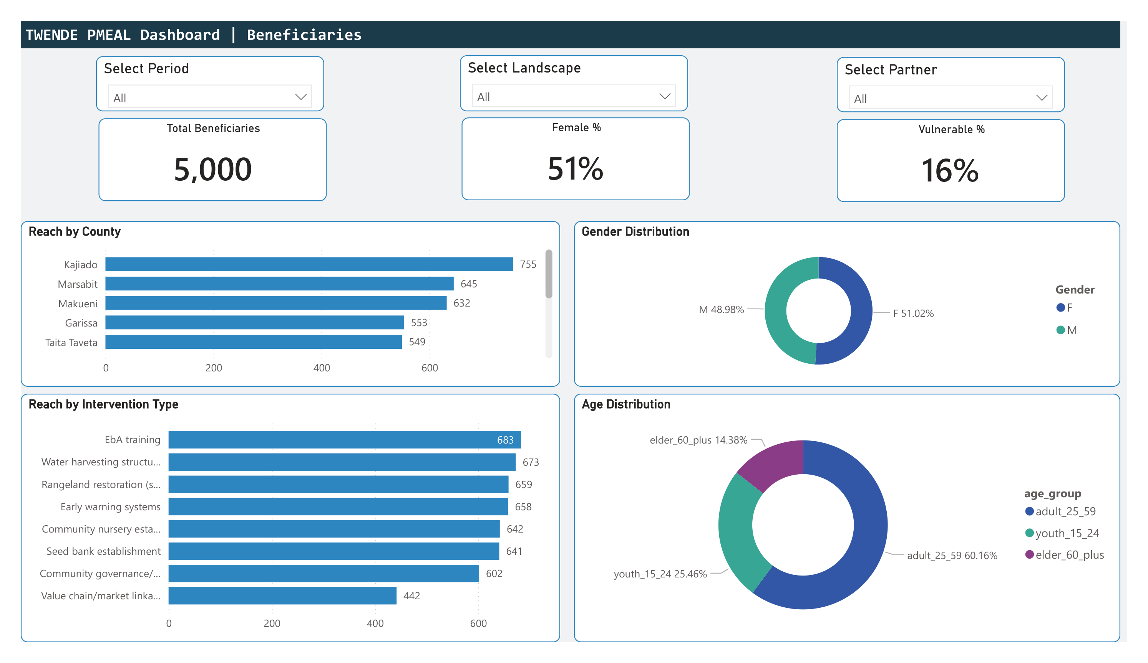Click the F gender legend marker
This screenshot has height=663, width=1148.
click(x=1060, y=308)
